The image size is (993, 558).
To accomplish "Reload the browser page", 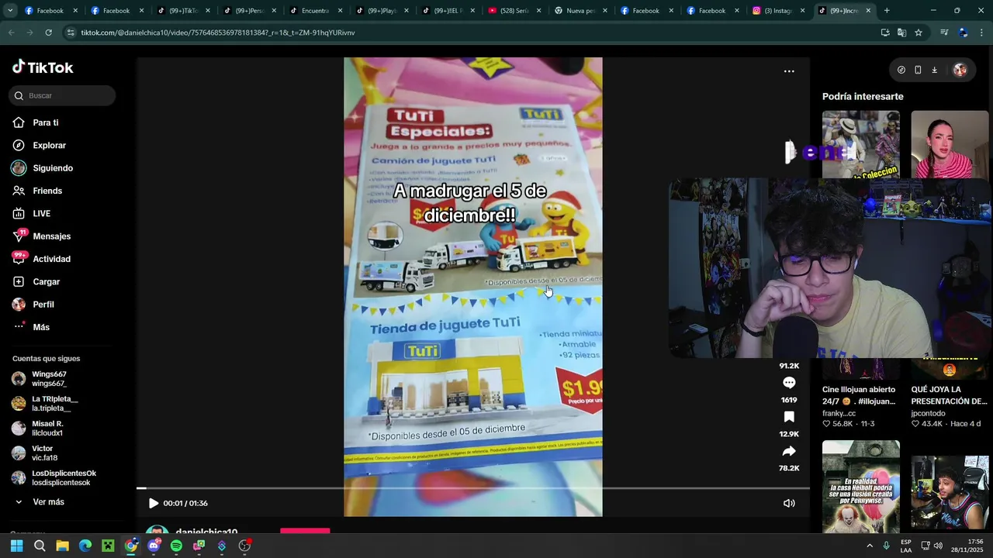I will (x=48, y=33).
